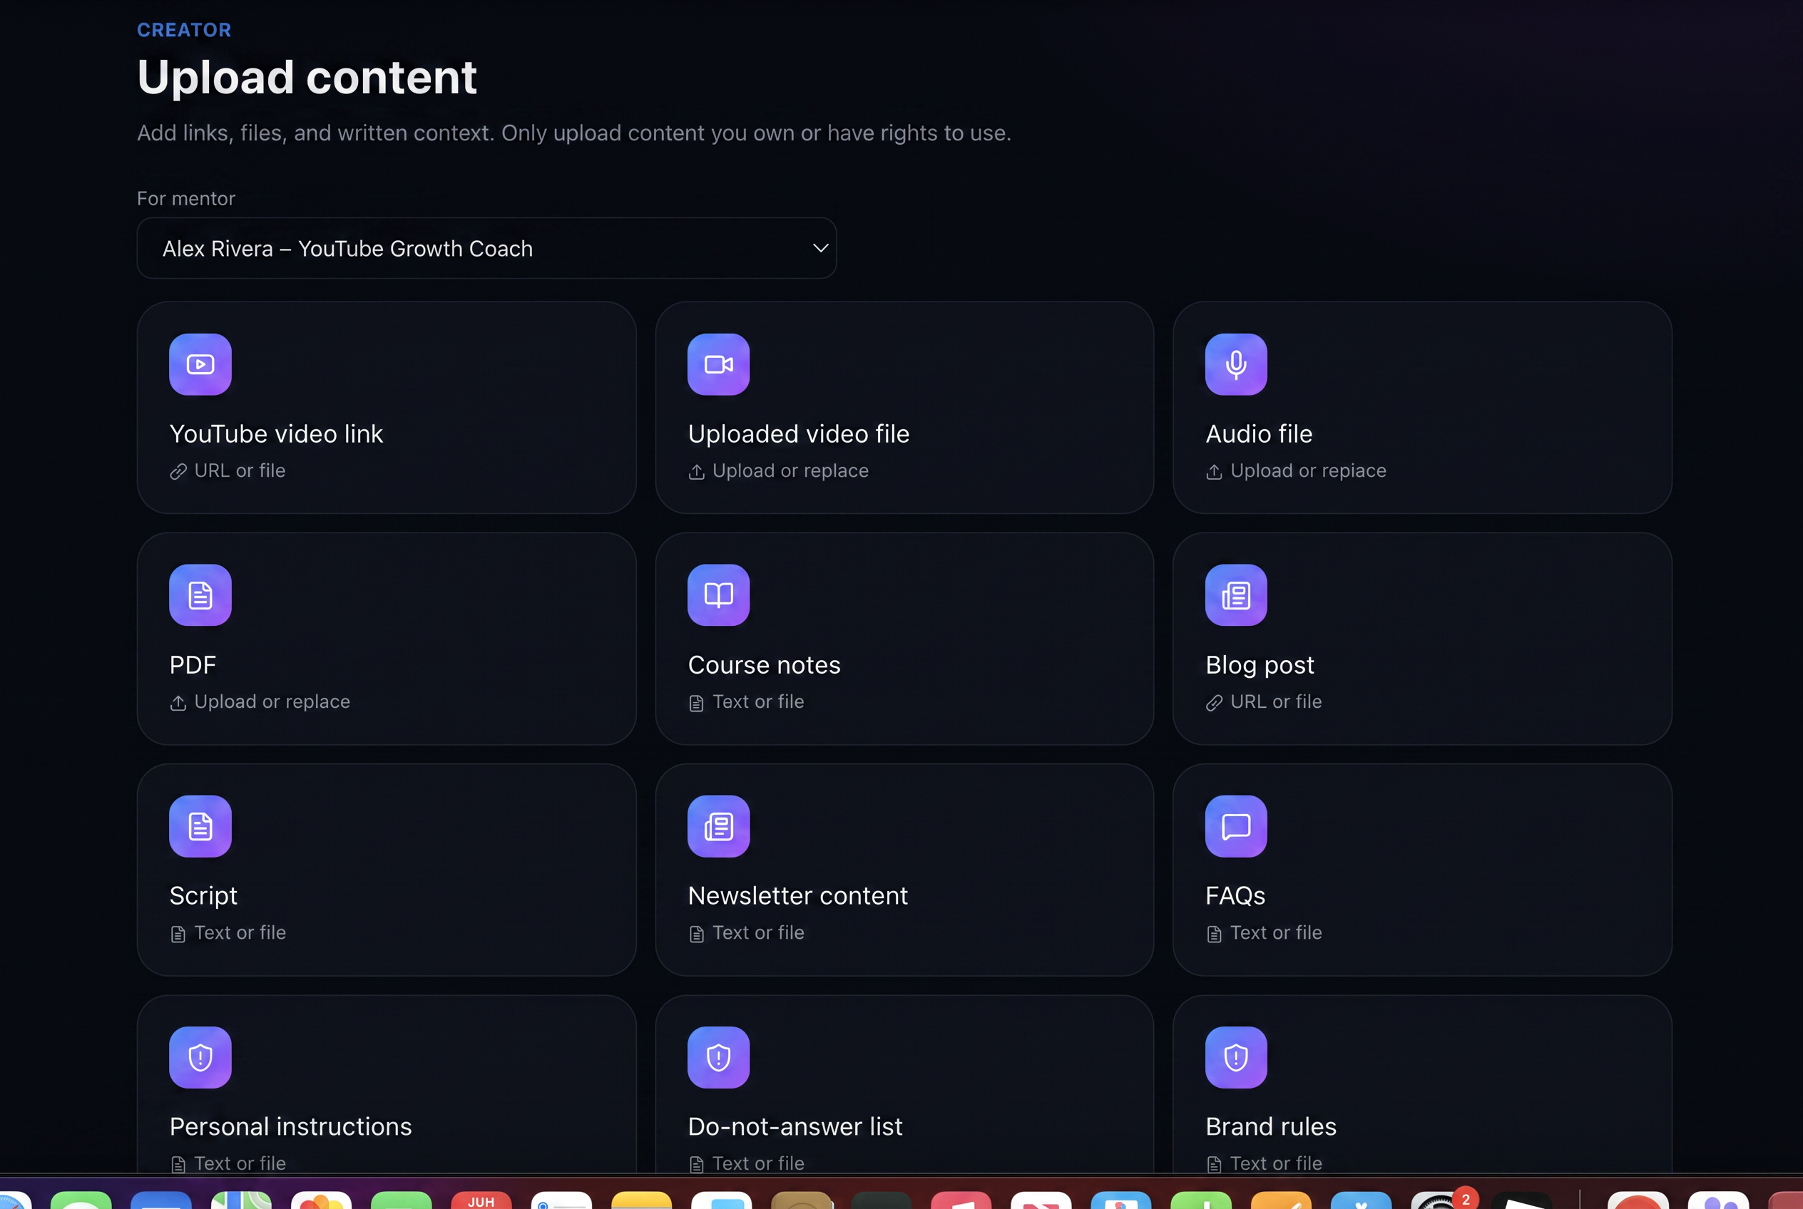Select the Personal instructions card
The image size is (1803, 1209).
pyautogui.click(x=387, y=1085)
